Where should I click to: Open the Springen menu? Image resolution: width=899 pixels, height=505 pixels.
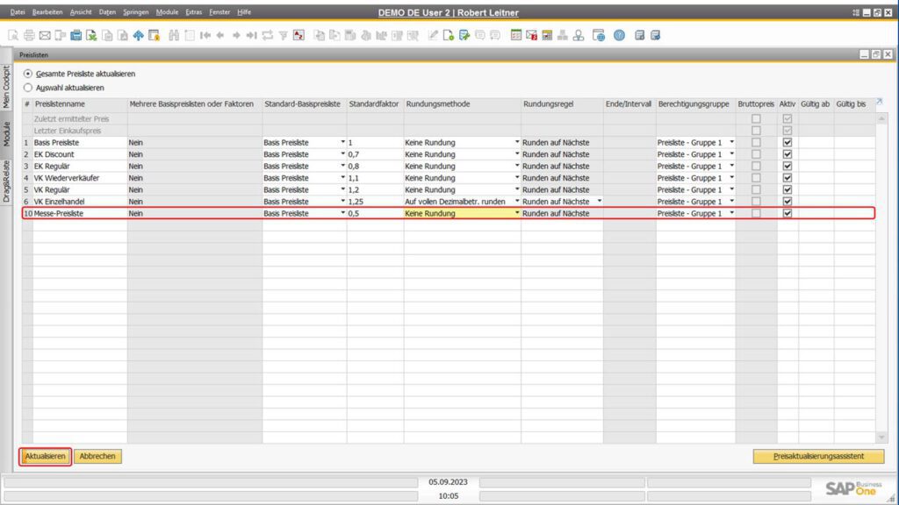coord(136,12)
